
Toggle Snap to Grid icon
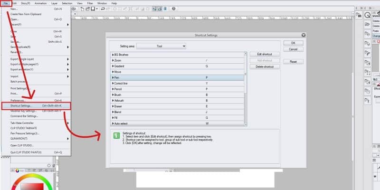(x=165, y=9)
